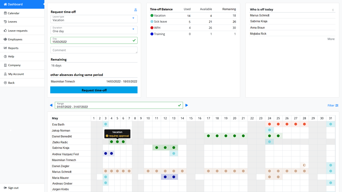Viewport: 342px width, 192px height.
Task: Open the Duration dropdown
Action: [133, 29]
